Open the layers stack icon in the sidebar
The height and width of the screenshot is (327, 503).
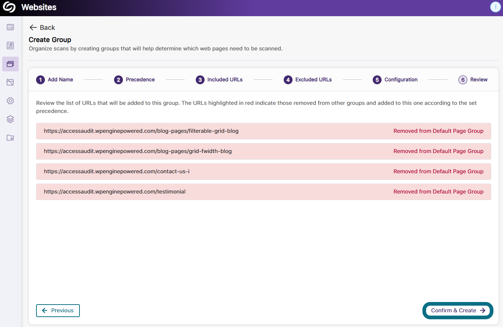[10, 119]
